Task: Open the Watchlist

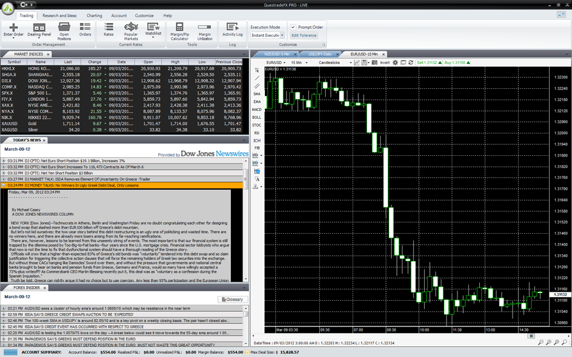Action: pos(153,30)
